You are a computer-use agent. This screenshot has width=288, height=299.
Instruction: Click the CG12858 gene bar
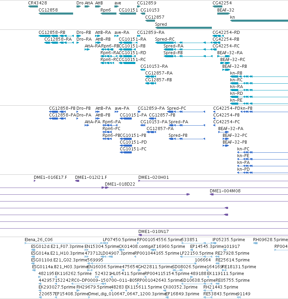56,14
